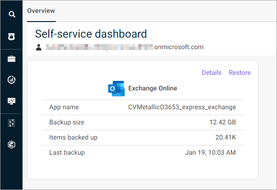The width and height of the screenshot is (277, 190).
Task: Open the circular bar chart sidebar icon
Action: click(12, 80)
